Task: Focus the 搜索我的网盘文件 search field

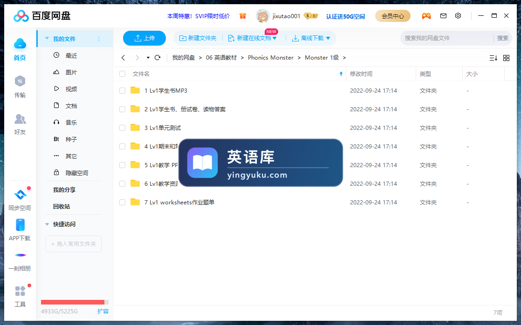Action: pos(447,38)
